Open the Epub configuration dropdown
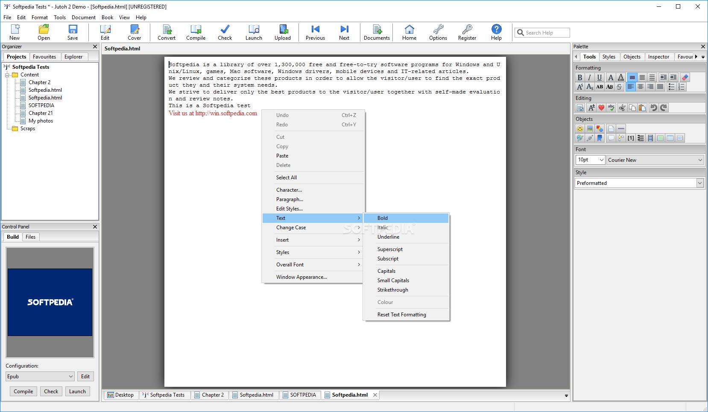This screenshot has width=708, height=412. (40, 376)
